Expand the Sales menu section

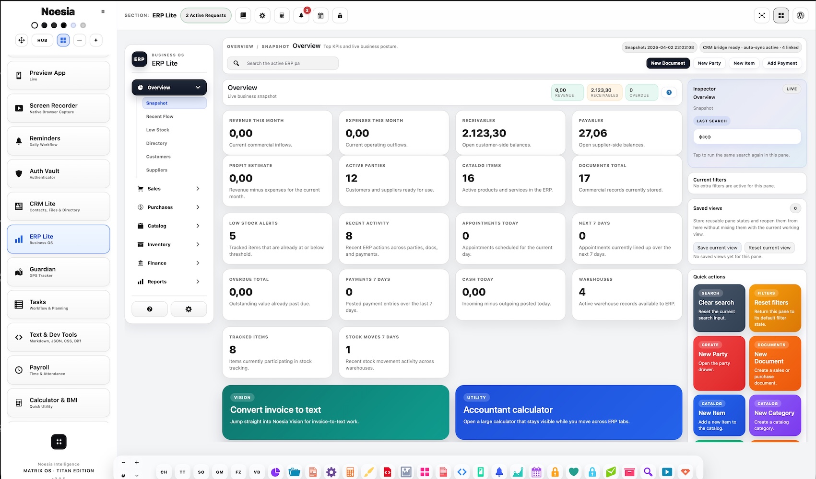tap(169, 189)
